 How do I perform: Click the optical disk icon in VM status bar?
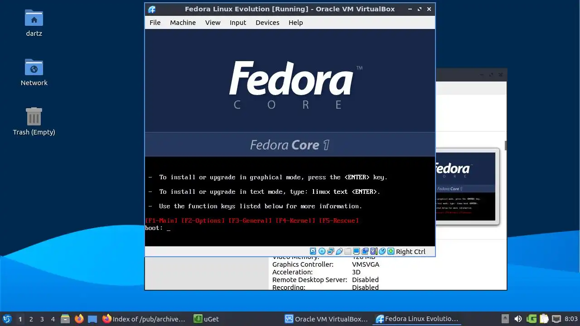322,251
